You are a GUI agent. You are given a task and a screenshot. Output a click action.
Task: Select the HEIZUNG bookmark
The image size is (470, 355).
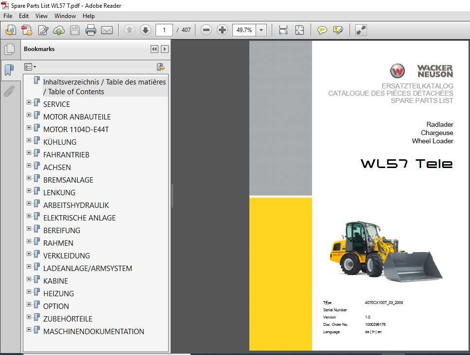pyautogui.click(x=58, y=294)
